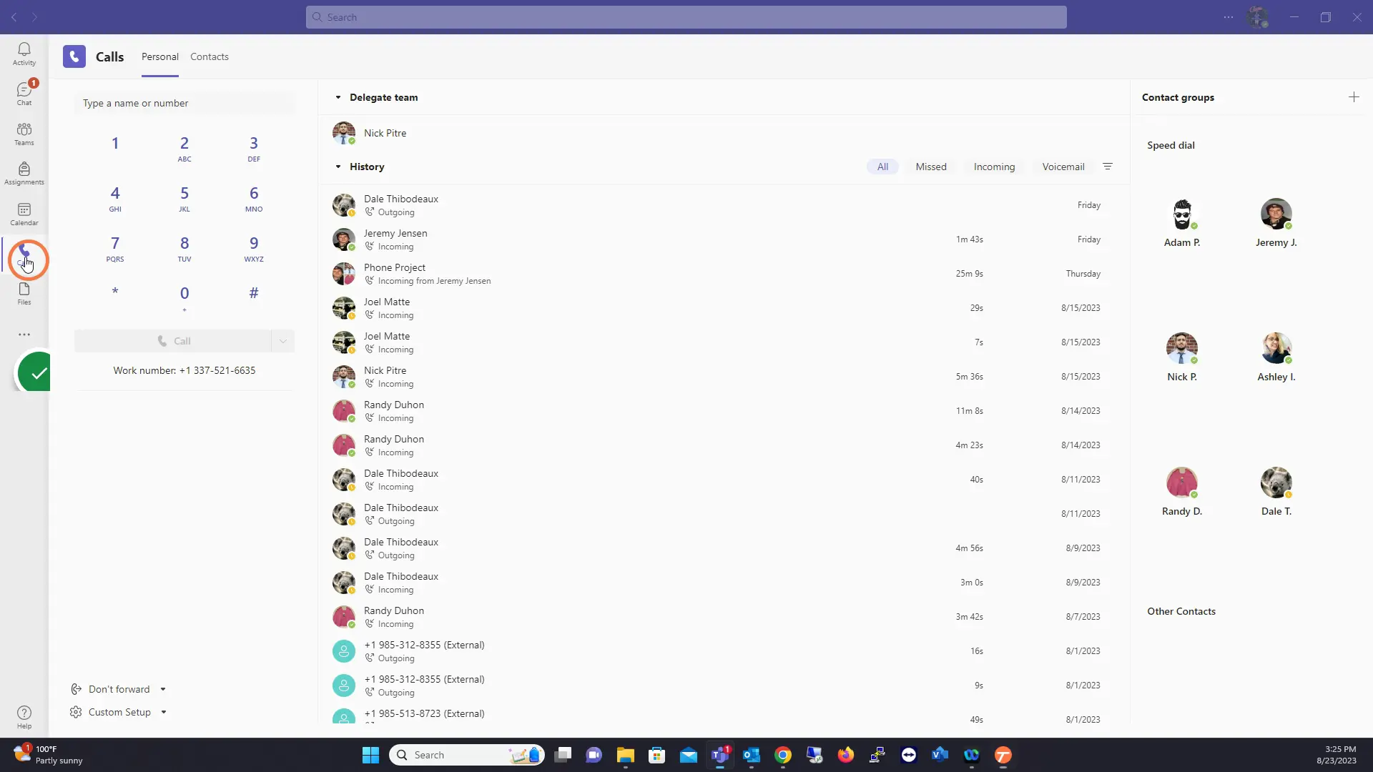Select Adam P. speed dial contact
The width and height of the screenshot is (1373, 772).
[1182, 223]
